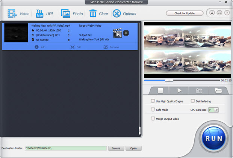Change audio track with 2CH stepper
Screen dimensions: 233x158
69,35
